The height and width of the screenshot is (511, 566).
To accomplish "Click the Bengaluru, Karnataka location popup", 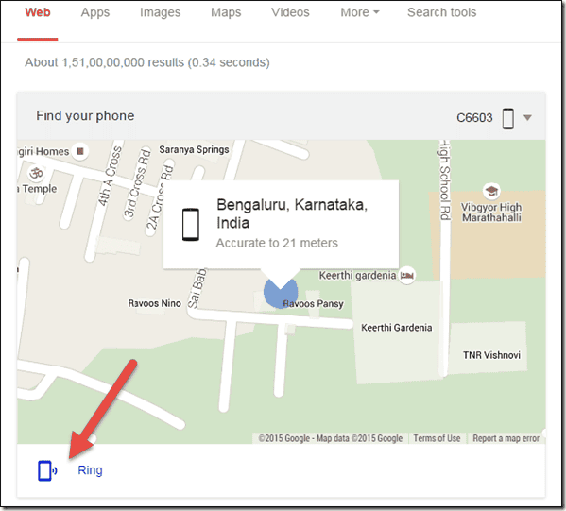I will click(282, 224).
